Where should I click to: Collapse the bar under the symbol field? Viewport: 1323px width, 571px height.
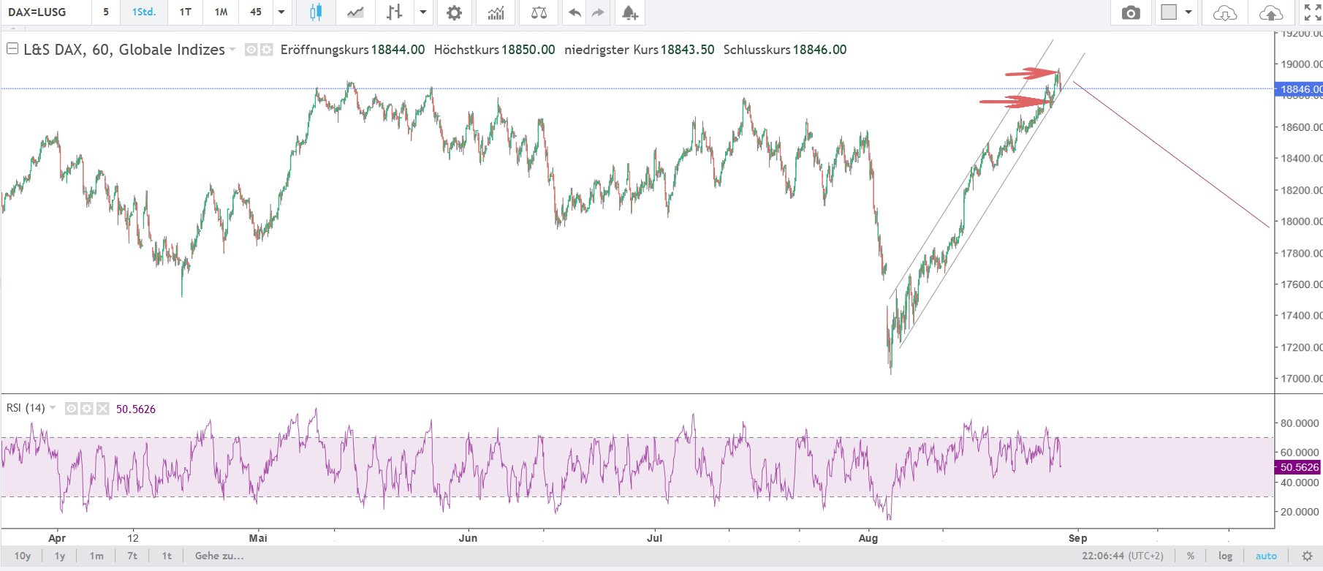click(12, 28)
